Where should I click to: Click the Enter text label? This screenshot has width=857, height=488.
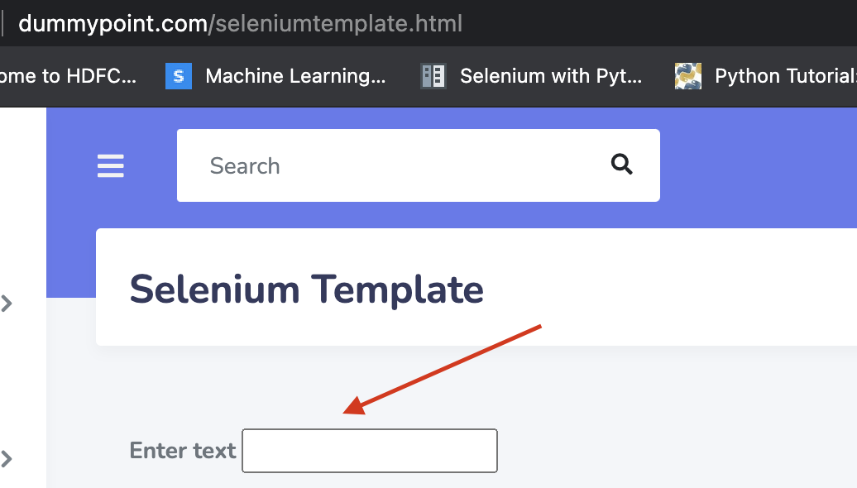click(183, 451)
